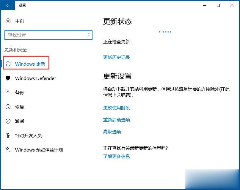Open Windows 预览体验计划 section

tap(39, 150)
